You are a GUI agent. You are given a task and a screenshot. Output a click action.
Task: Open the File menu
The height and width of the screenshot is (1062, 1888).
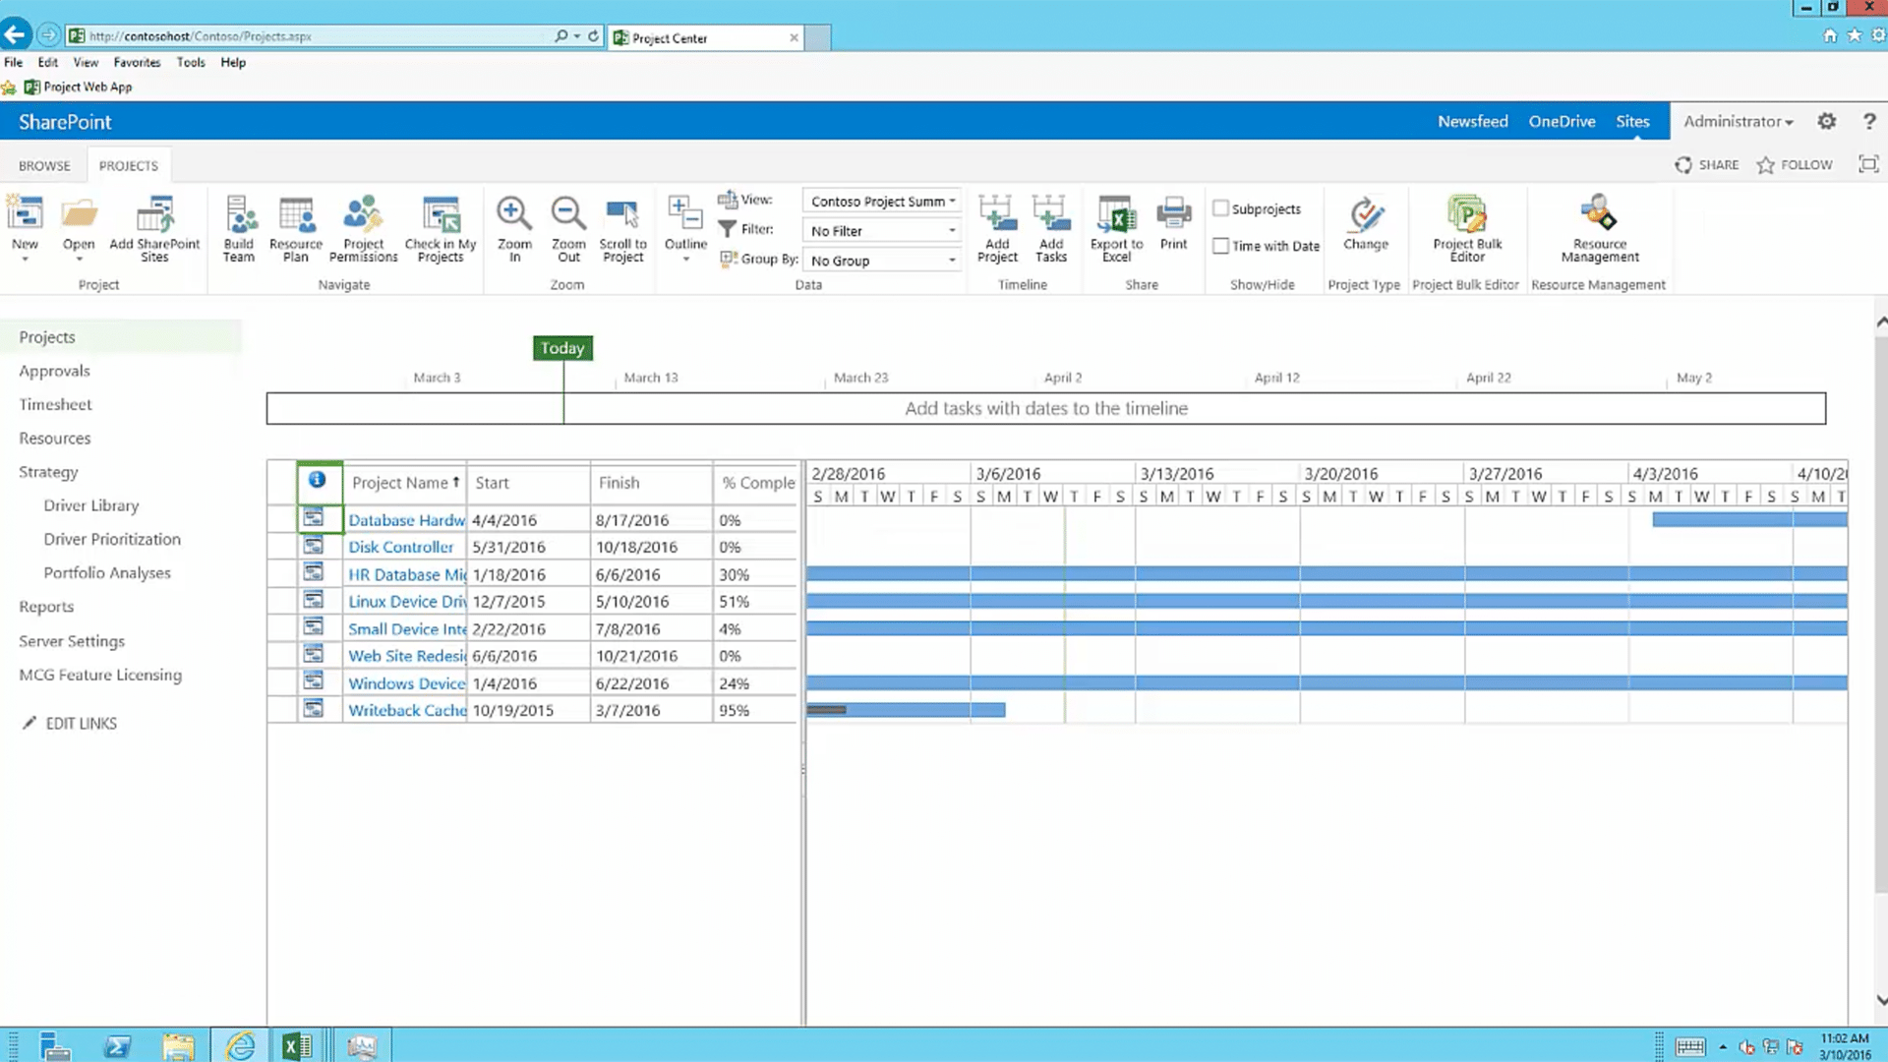pos(13,62)
